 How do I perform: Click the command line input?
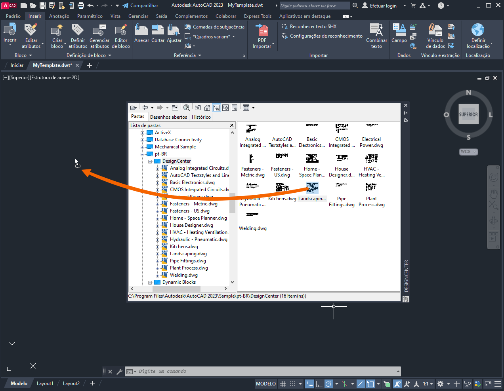point(263,371)
